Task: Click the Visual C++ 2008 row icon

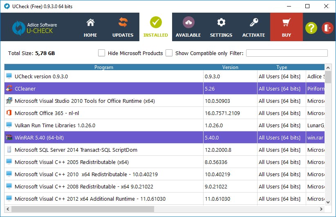Action: click(9, 186)
